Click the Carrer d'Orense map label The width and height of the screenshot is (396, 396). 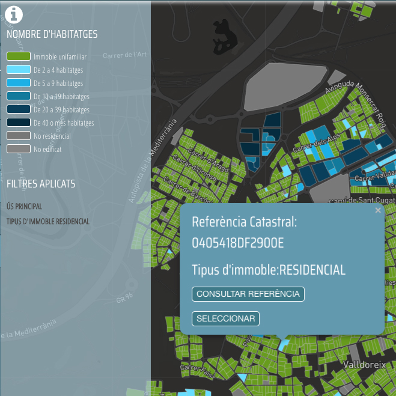coord(195,168)
